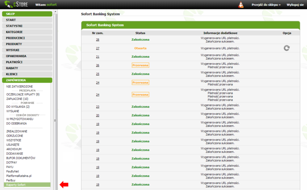The image size is (307, 190).
Task: Click the Zakończona status of order 28
Action: [140, 40]
